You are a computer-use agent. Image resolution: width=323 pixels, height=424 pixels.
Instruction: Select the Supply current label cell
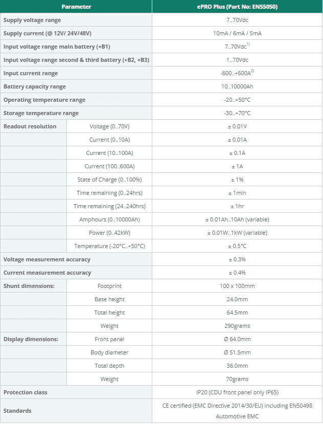[x=76, y=33]
